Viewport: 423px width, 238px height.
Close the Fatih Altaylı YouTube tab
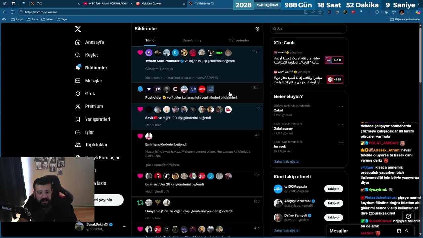tap(131, 4)
